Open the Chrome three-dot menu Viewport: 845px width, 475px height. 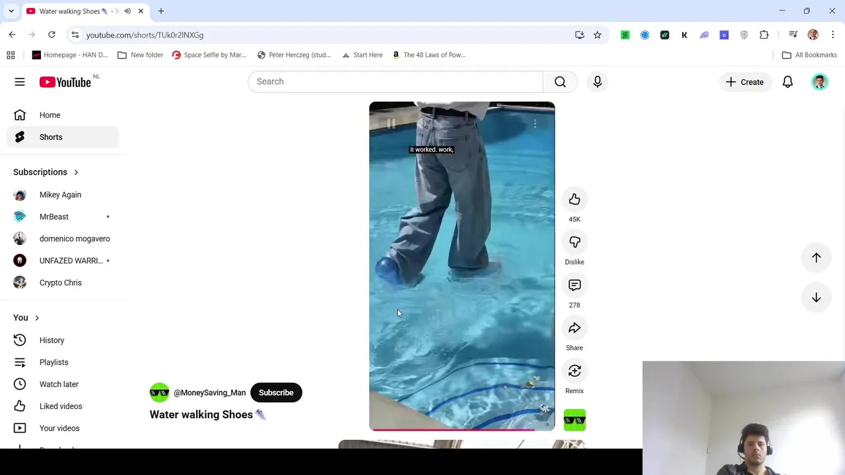(833, 35)
